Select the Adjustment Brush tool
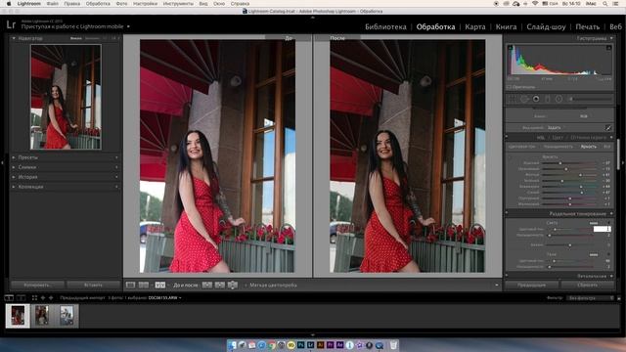The height and width of the screenshot is (352, 626). point(591,99)
